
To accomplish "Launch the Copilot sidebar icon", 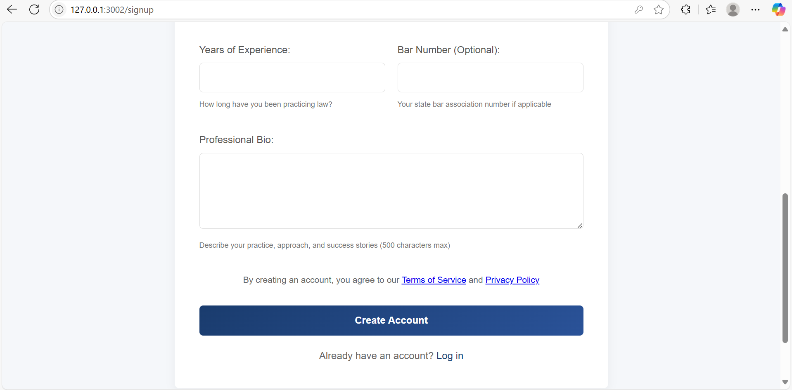I will pos(778,9).
